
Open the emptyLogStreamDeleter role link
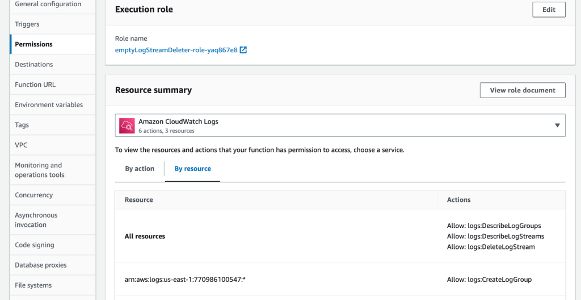(x=176, y=50)
